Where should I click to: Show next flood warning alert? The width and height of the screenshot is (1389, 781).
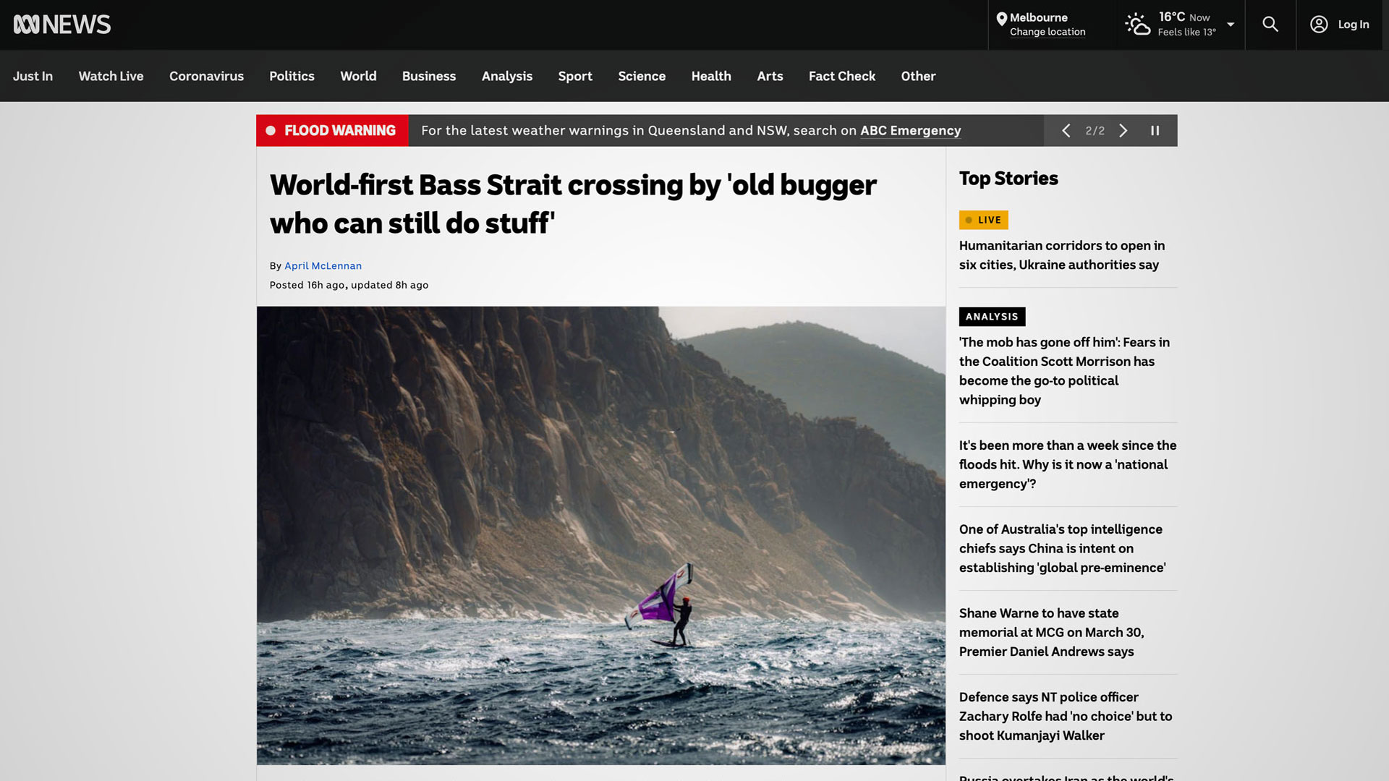point(1123,131)
